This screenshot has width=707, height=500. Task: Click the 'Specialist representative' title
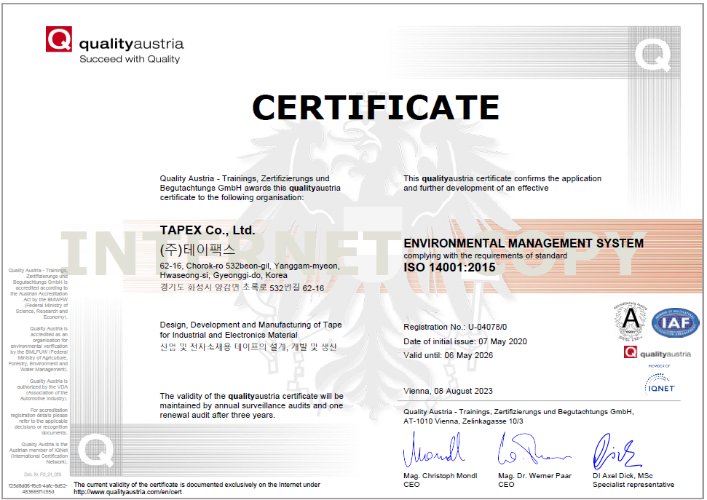pyautogui.click(x=633, y=485)
